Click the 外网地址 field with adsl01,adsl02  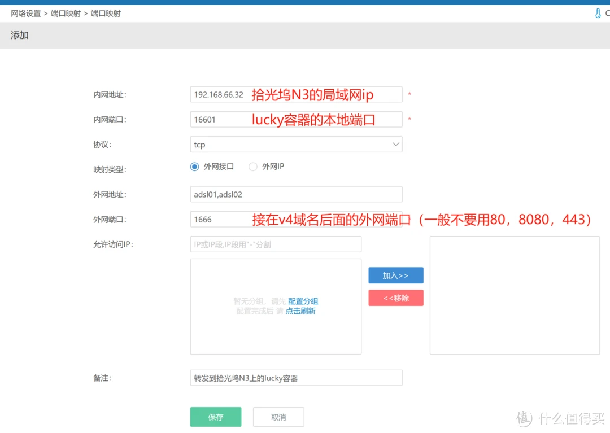pos(296,194)
